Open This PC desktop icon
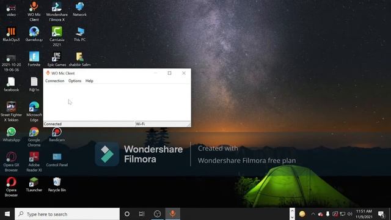This screenshot has height=220, width=391. click(x=79, y=34)
